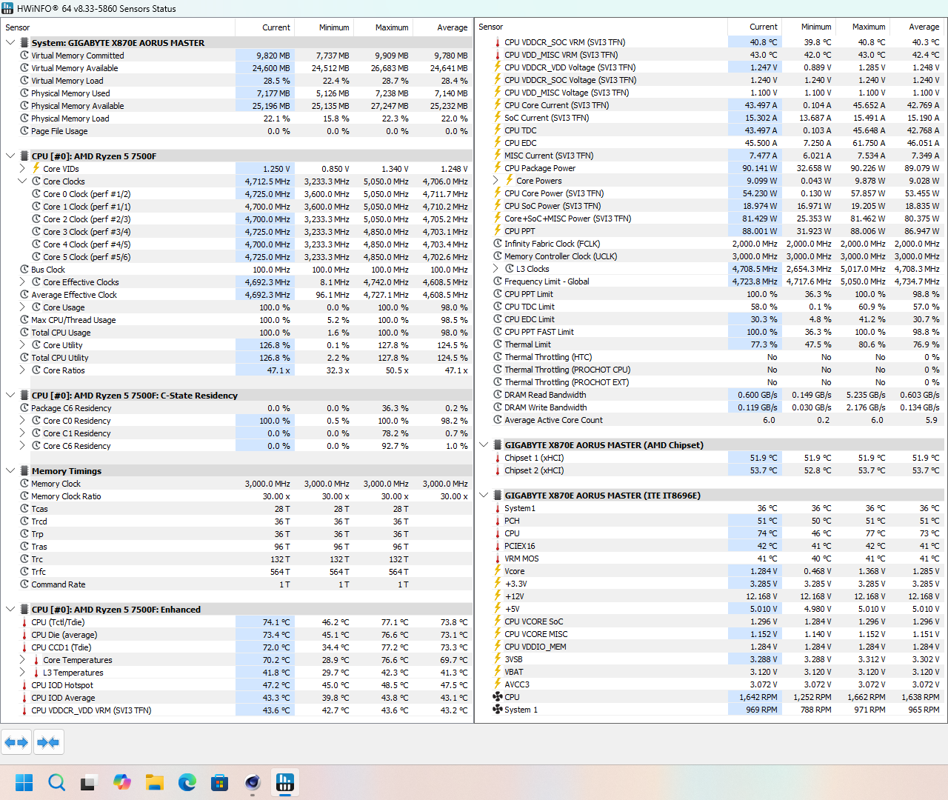Click the clock icon beside Memory Clock Ratio
The width and height of the screenshot is (948, 800).
coord(24,496)
